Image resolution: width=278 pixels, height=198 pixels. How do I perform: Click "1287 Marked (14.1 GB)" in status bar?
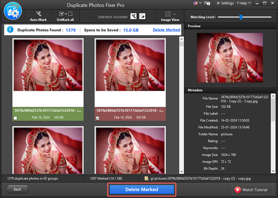point(106,178)
